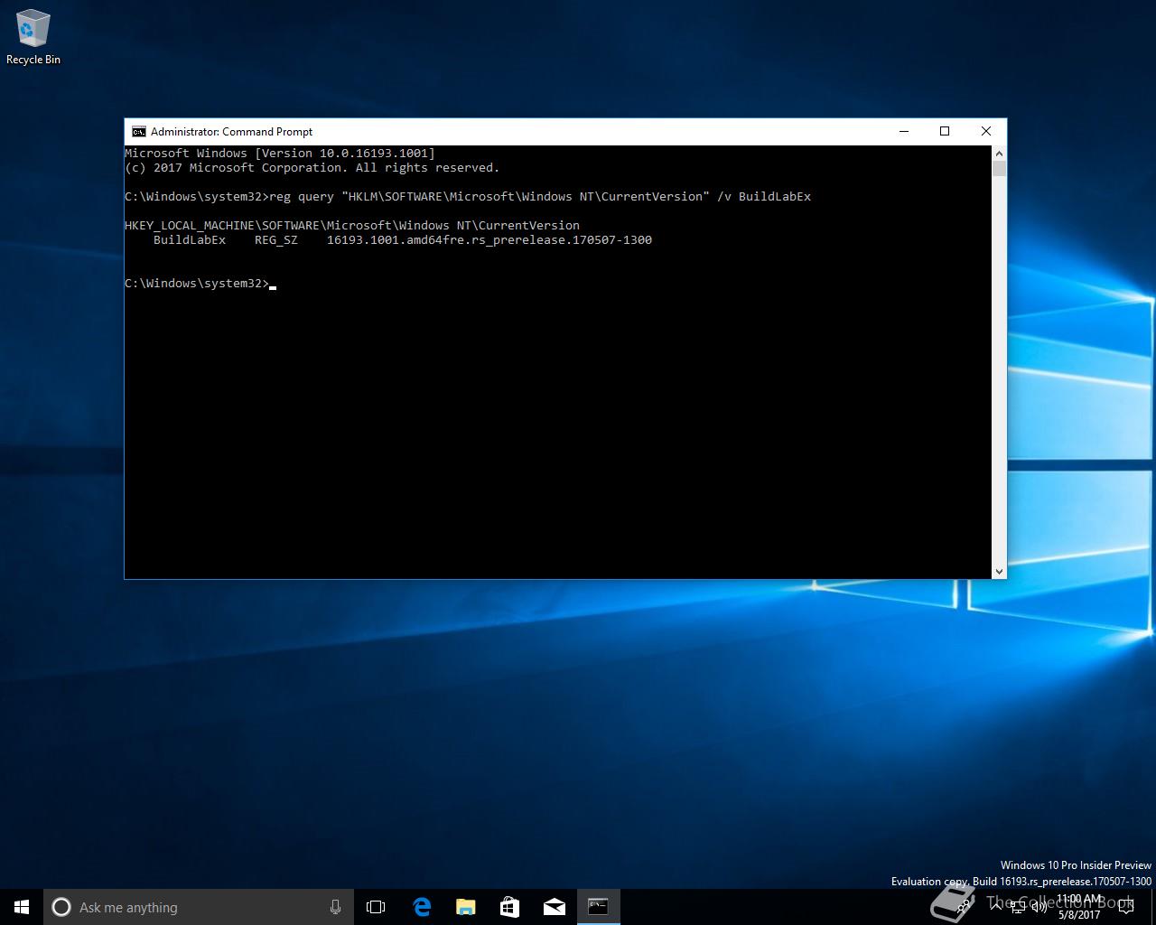Click the Cortana circle icon
1156x925 pixels.
pyautogui.click(x=61, y=907)
